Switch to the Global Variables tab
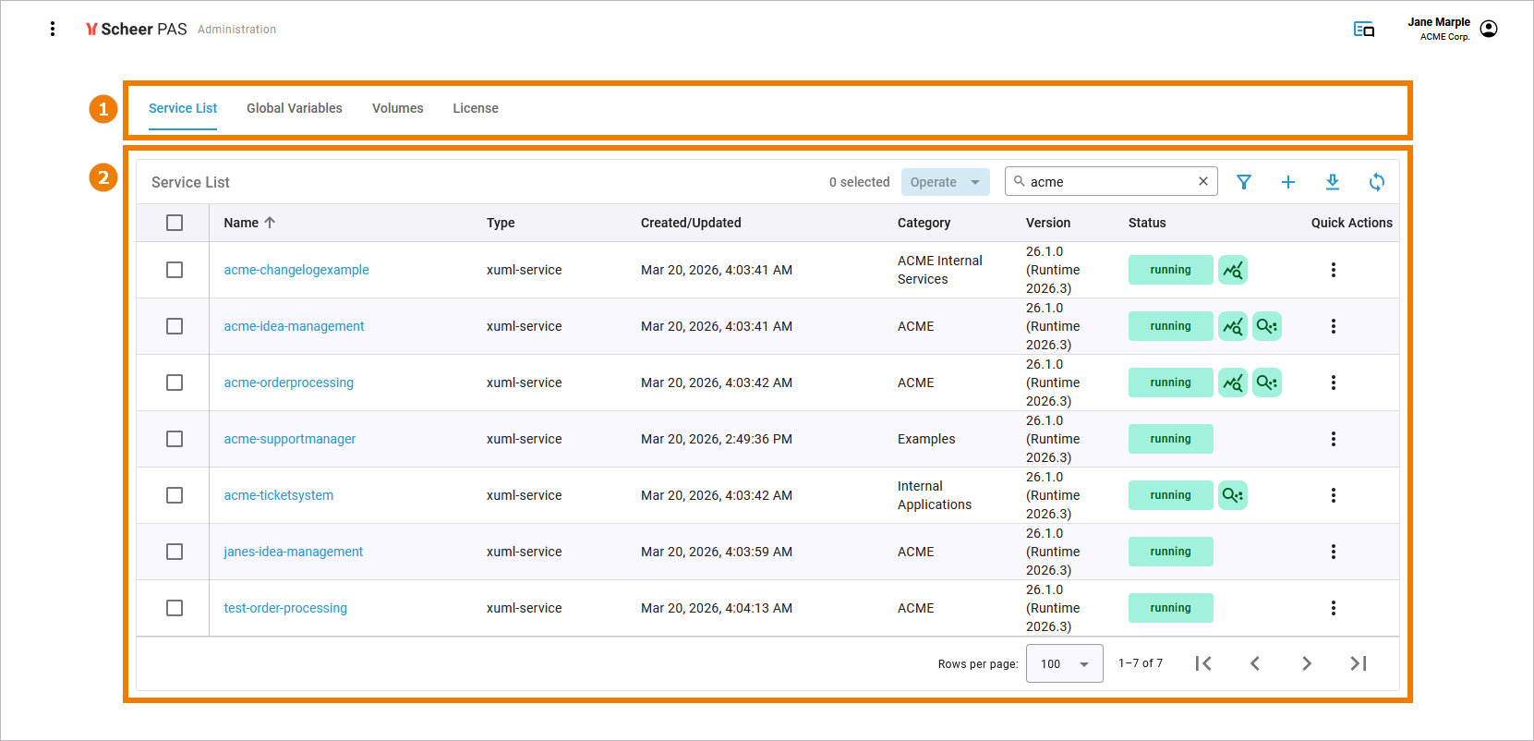 click(x=294, y=108)
